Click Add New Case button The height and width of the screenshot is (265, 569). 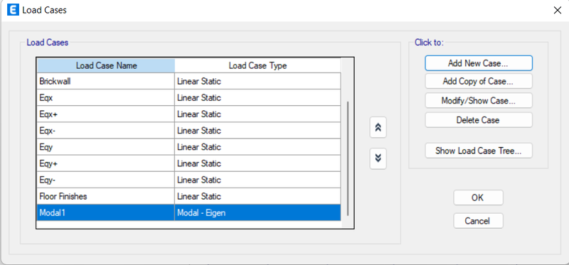tap(479, 63)
